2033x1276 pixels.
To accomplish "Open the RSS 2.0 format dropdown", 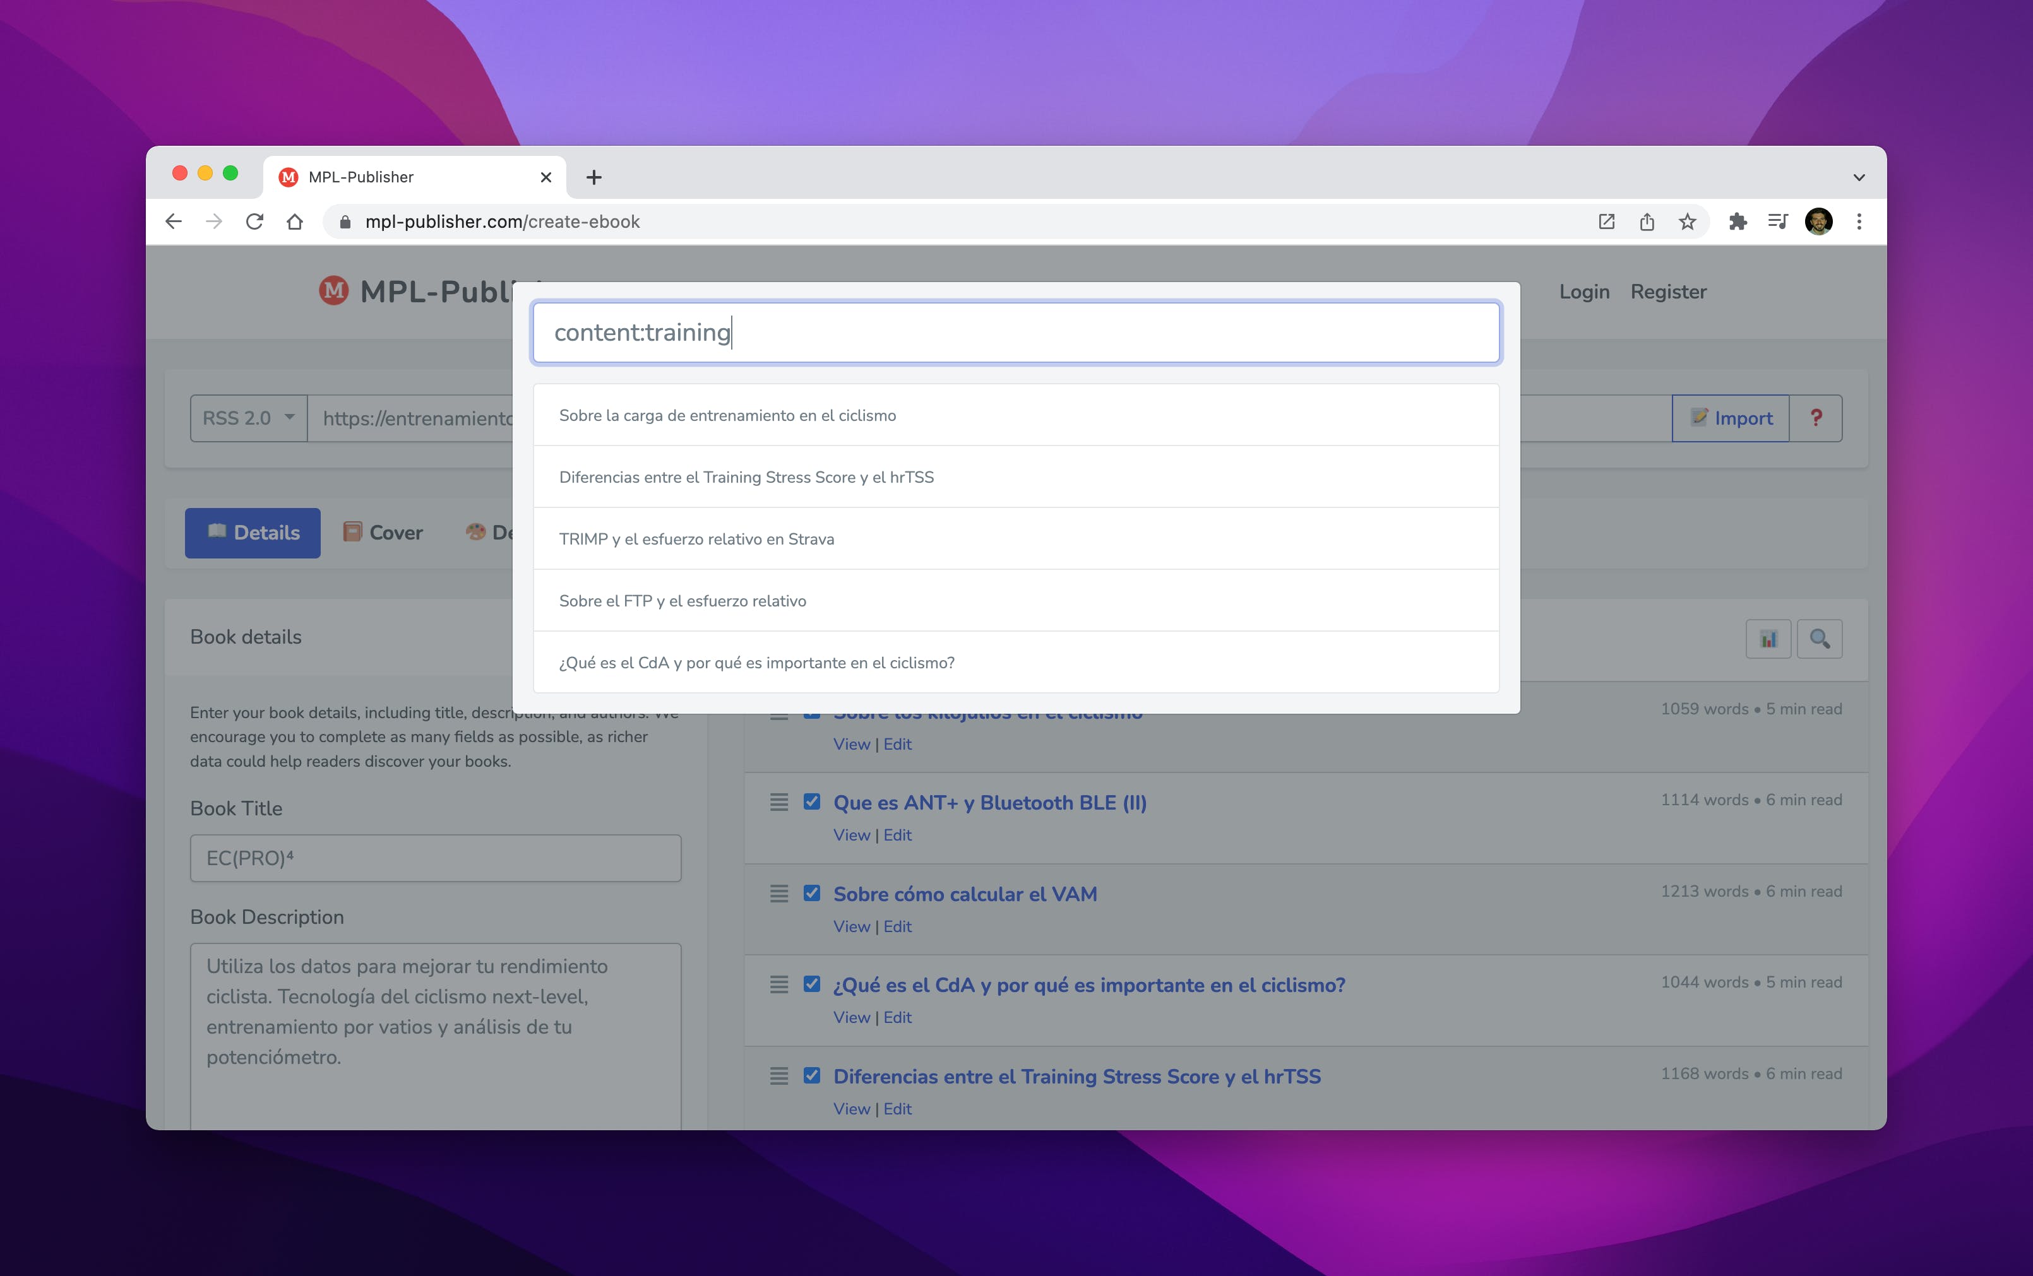I will click(248, 418).
